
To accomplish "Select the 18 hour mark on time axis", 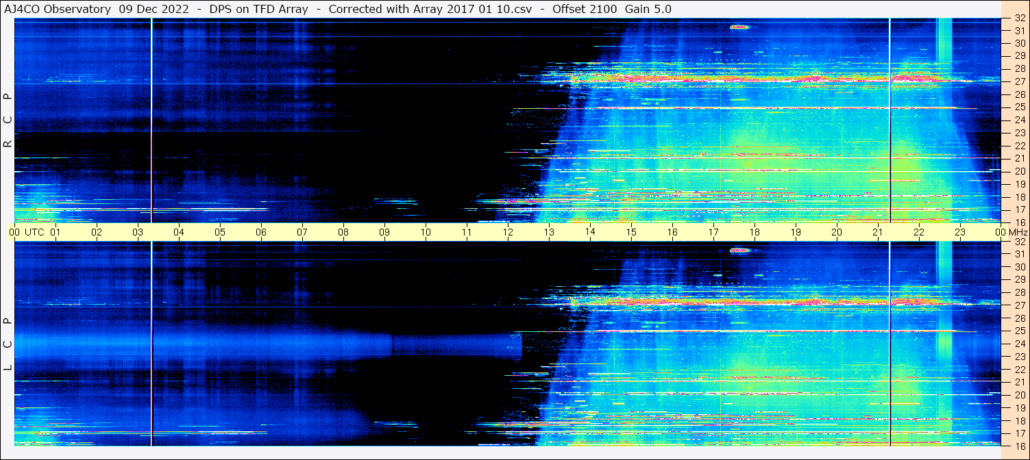I will coord(755,232).
